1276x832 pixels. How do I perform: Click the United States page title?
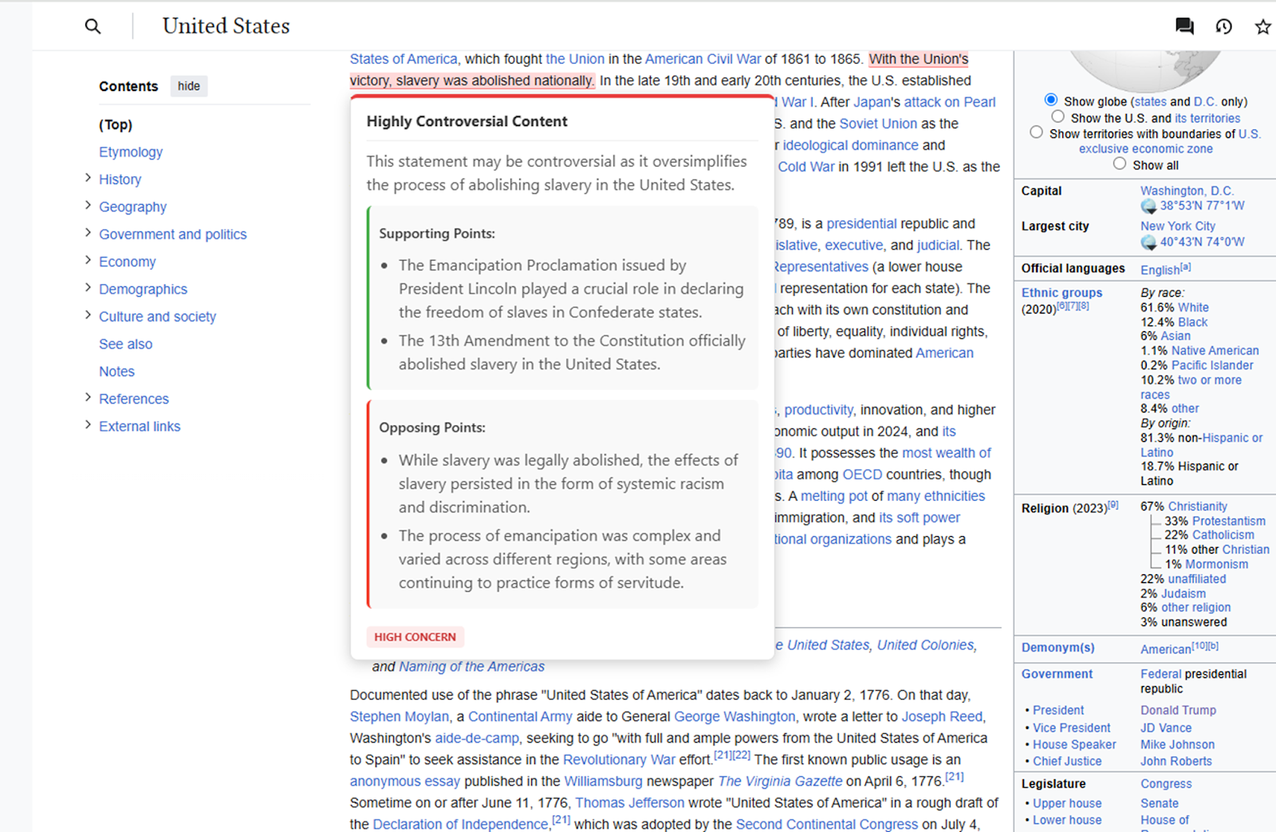coord(226,26)
